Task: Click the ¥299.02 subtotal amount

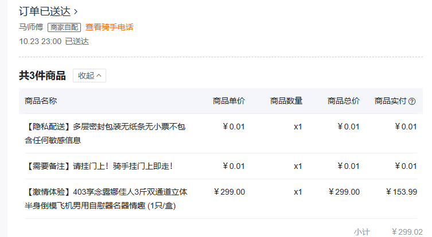Action: coord(407,231)
